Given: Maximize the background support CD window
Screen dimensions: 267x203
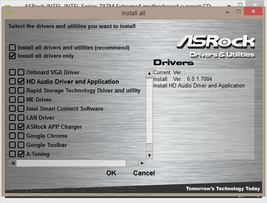Looking at the screenshot, I should pos(240,5).
